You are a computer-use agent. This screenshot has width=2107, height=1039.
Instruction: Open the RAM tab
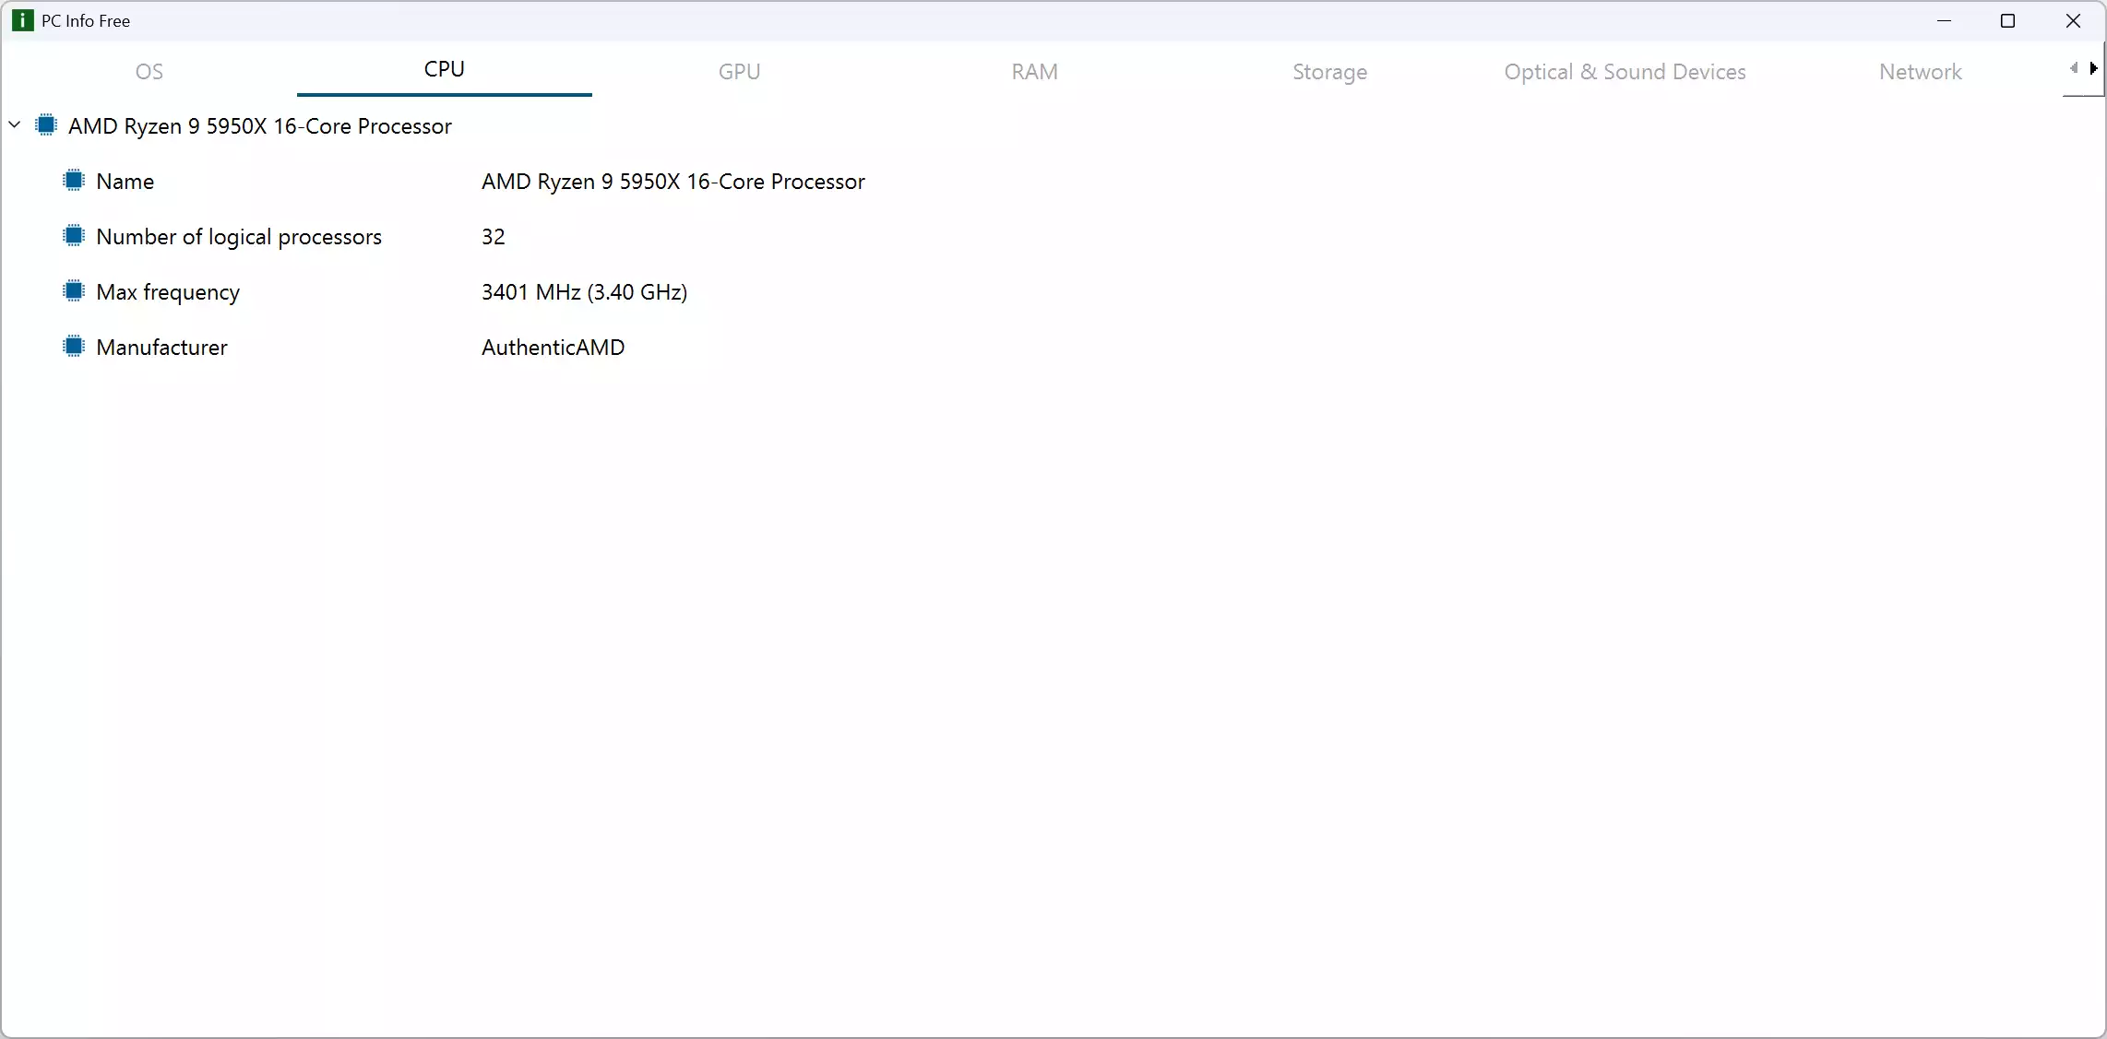[x=1035, y=71]
